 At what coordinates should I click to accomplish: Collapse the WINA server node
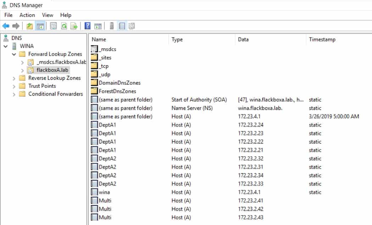[6, 46]
